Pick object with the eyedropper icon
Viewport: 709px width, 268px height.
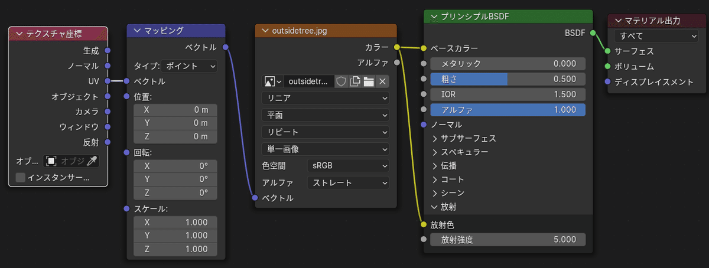92,161
